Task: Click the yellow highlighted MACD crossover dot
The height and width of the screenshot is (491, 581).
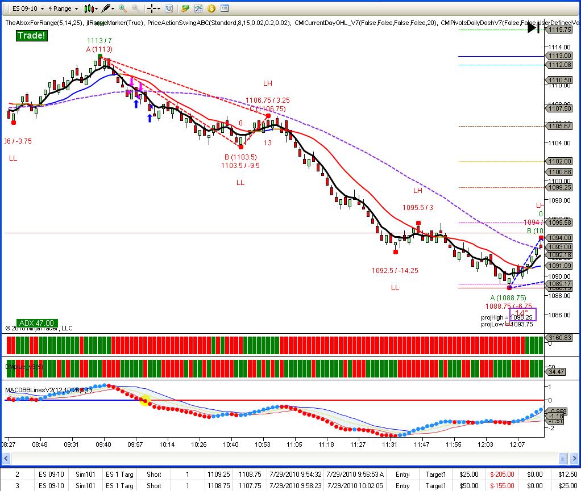Action: pos(145,400)
